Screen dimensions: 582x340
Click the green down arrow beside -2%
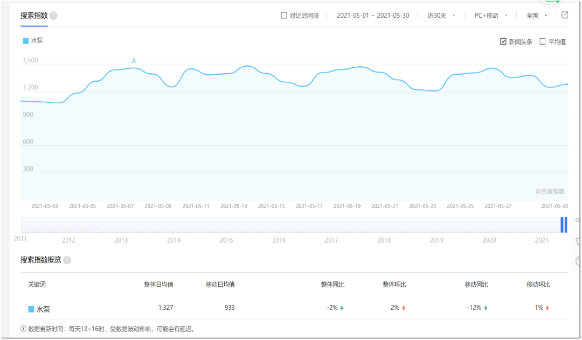pyautogui.click(x=342, y=308)
